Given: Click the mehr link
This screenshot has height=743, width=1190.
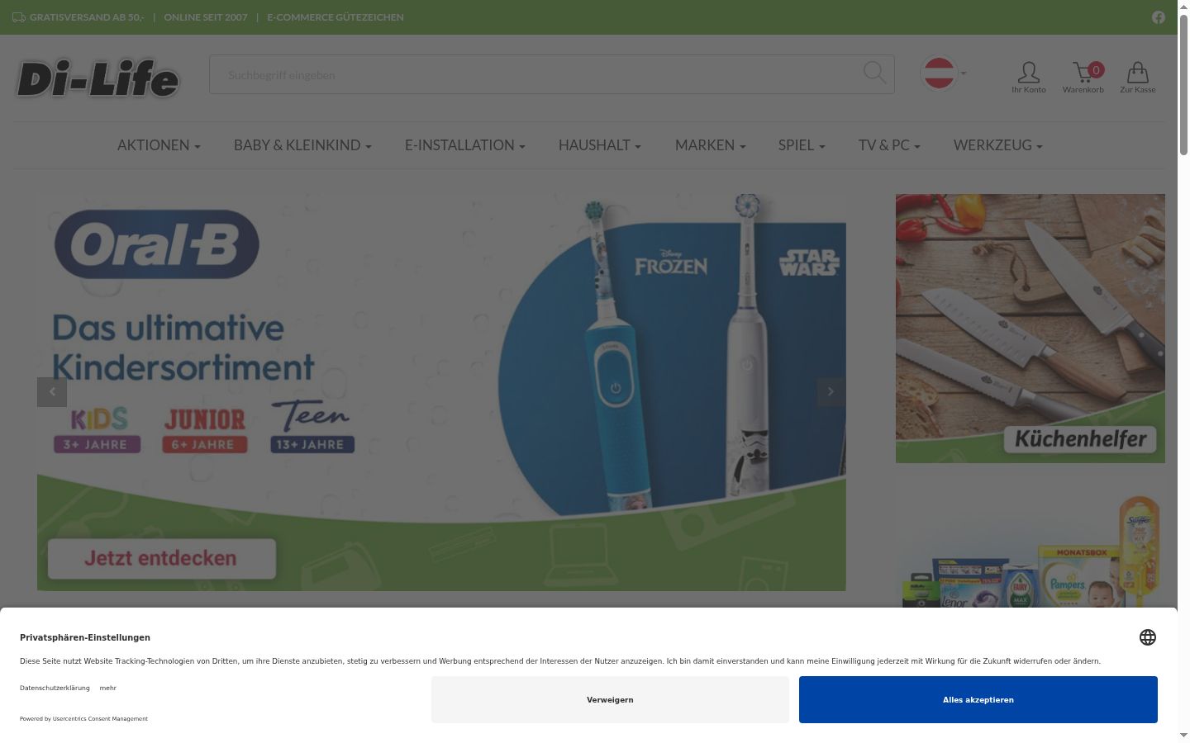Looking at the screenshot, I should pos(108,688).
